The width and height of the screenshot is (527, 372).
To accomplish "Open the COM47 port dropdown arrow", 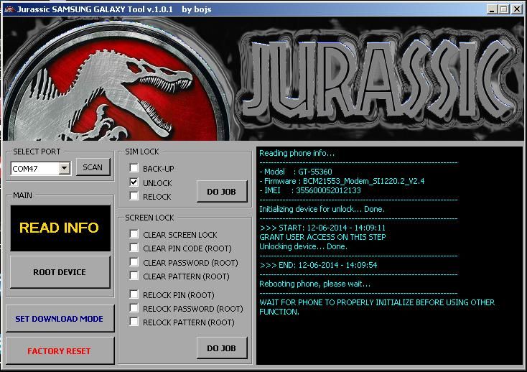I will pyautogui.click(x=64, y=168).
